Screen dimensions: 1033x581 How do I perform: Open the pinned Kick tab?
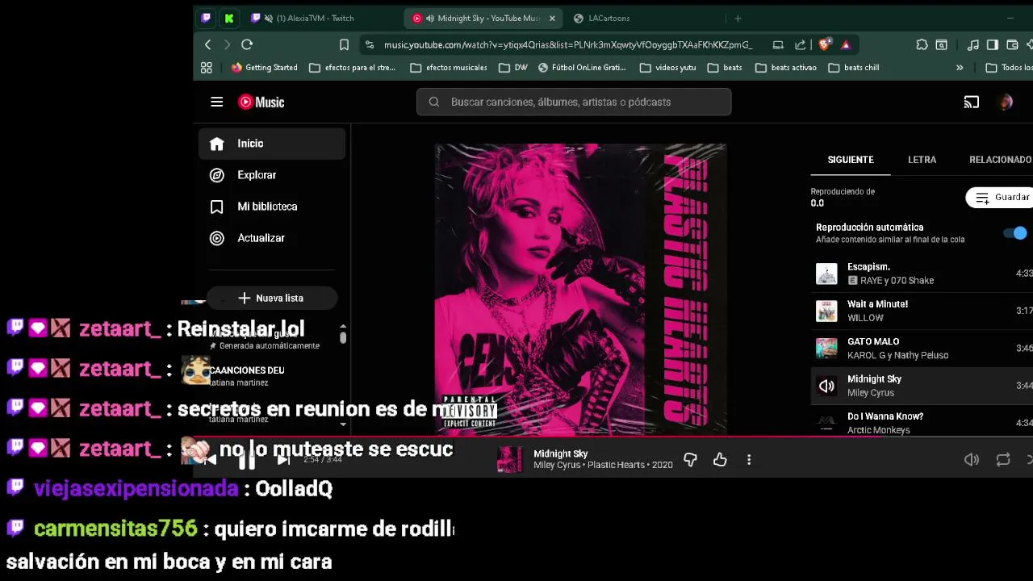point(229,18)
